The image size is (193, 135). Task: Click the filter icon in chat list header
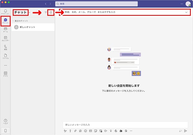(46, 12)
